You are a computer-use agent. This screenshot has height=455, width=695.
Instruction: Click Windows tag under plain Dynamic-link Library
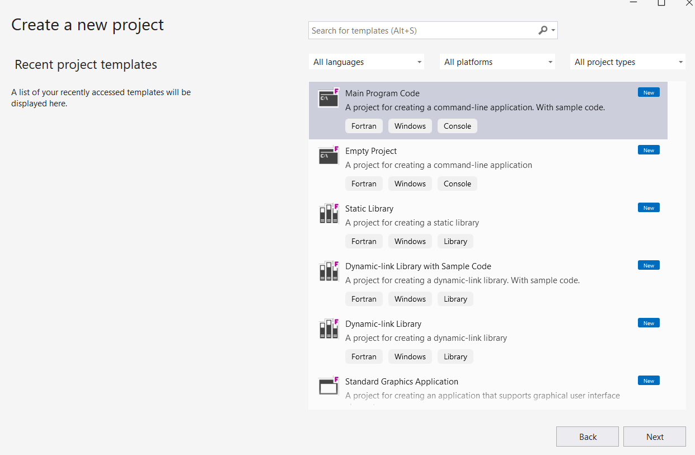click(x=410, y=357)
